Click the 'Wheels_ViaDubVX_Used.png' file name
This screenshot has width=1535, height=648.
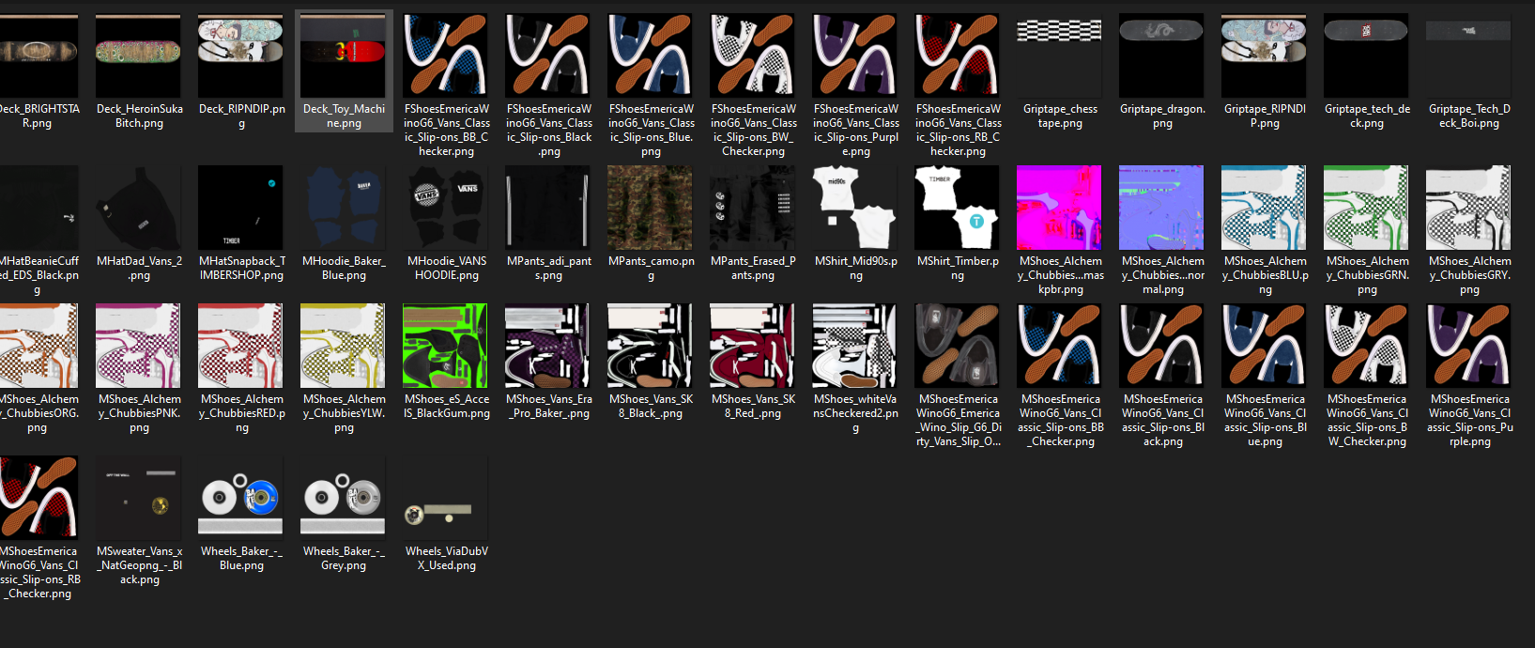click(x=446, y=558)
